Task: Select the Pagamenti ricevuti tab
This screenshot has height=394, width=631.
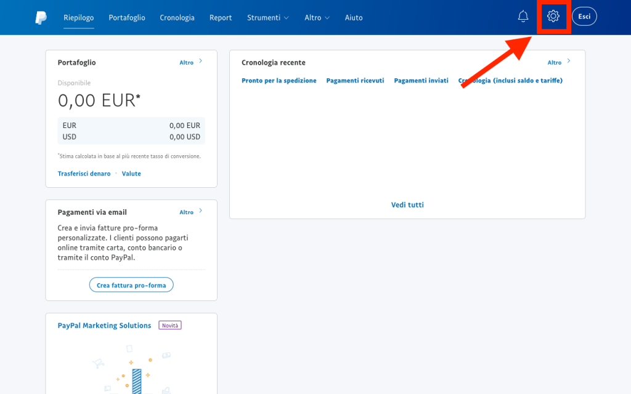Action: [355, 81]
